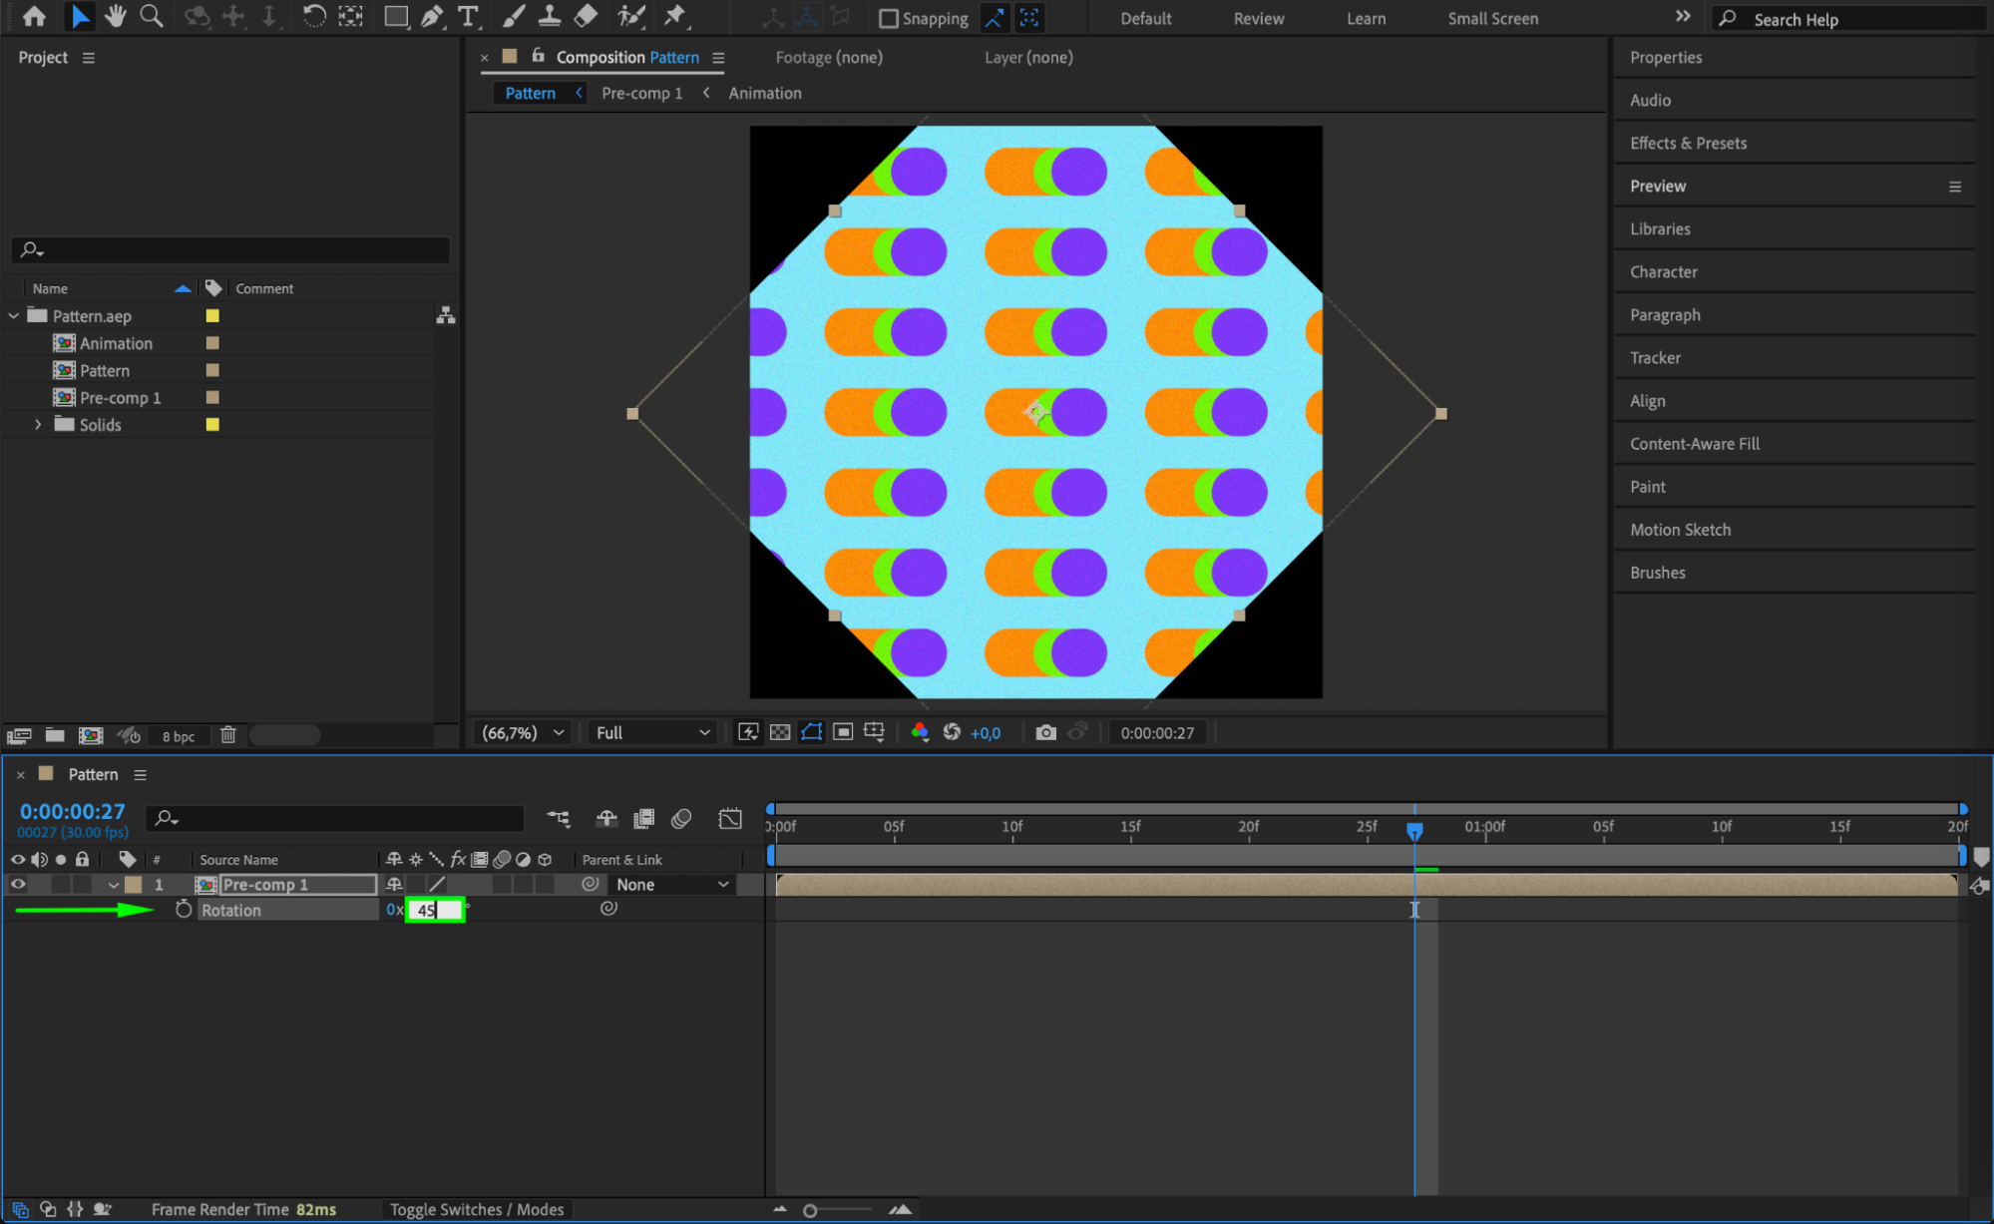This screenshot has height=1224, width=1994.
Task: Open the Pre-comp 1 breadcrumb tab
Action: (x=641, y=93)
